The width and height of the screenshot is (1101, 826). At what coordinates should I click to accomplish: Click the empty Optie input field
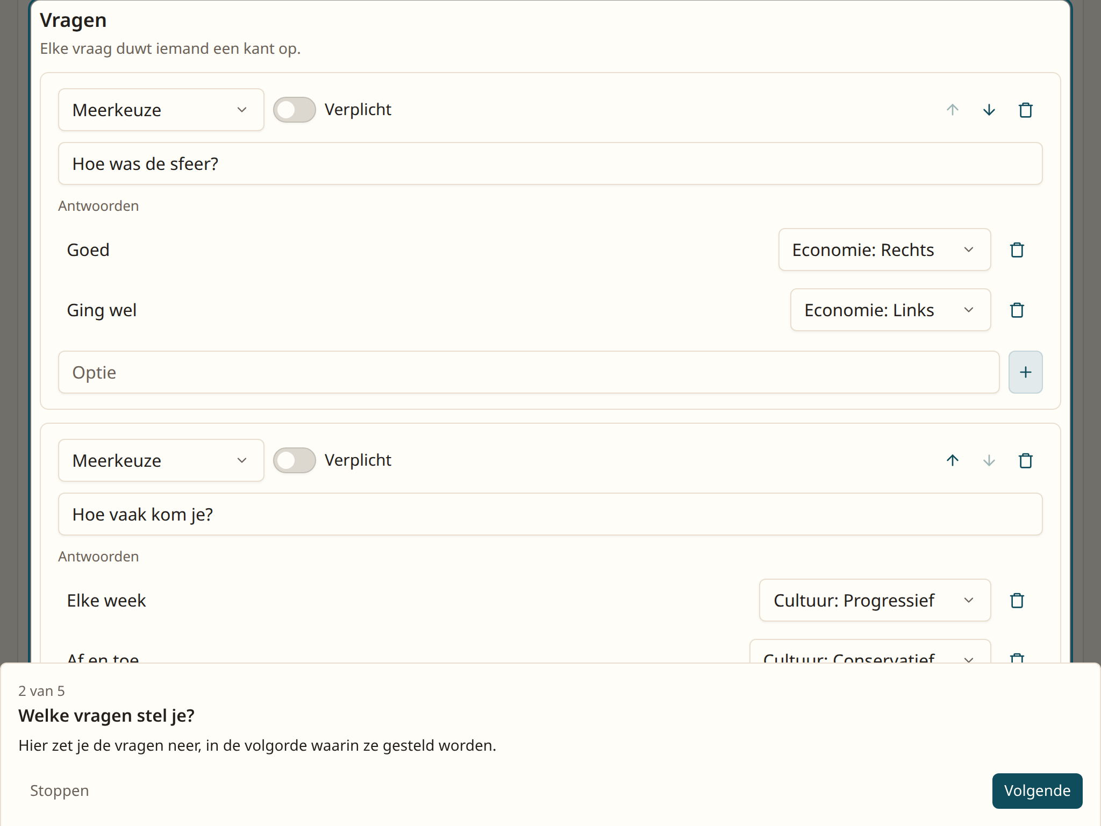(528, 372)
